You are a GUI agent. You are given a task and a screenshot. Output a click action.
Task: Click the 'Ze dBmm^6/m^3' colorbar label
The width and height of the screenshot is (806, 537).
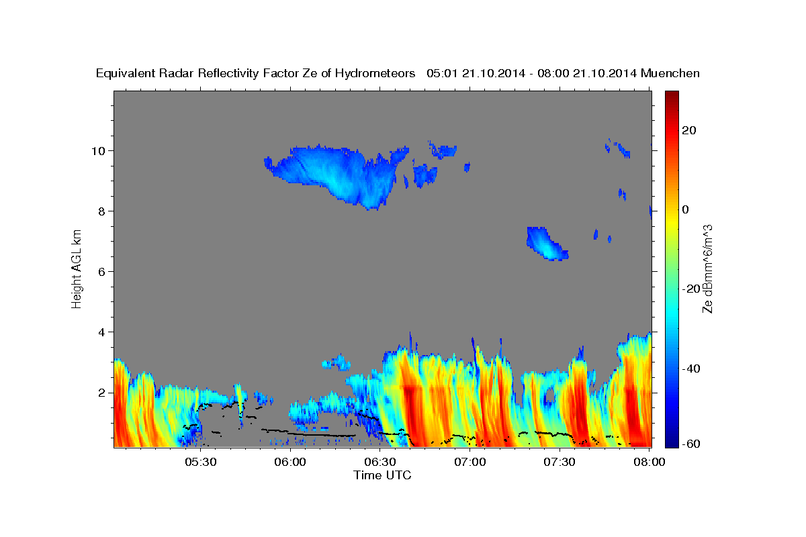coord(707,268)
